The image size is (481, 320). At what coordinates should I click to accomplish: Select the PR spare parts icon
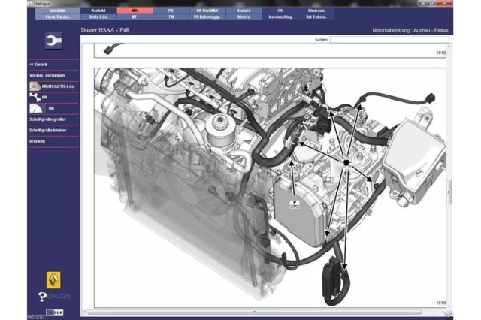click(35, 97)
